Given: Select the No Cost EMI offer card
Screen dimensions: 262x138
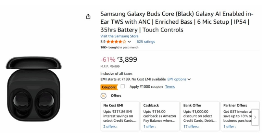Looking at the screenshot, I should pyautogui.click(x=120, y=116).
